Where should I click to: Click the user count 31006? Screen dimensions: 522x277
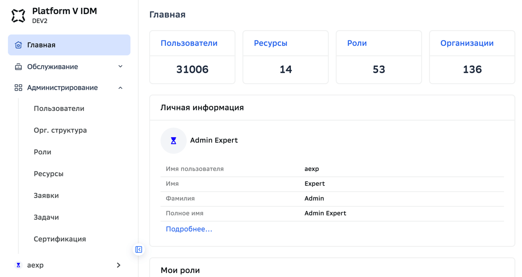coord(192,69)
